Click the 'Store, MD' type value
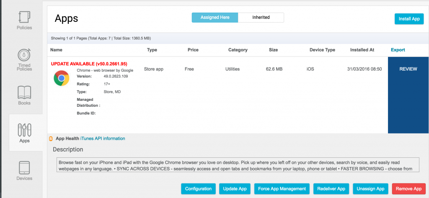Image resolution: width=429 pixels, height=198 pixels. (112, 92)
